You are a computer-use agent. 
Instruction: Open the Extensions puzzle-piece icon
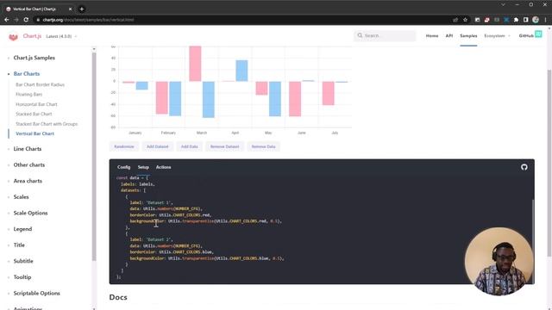pyautogui.click(x=516, y=20)
